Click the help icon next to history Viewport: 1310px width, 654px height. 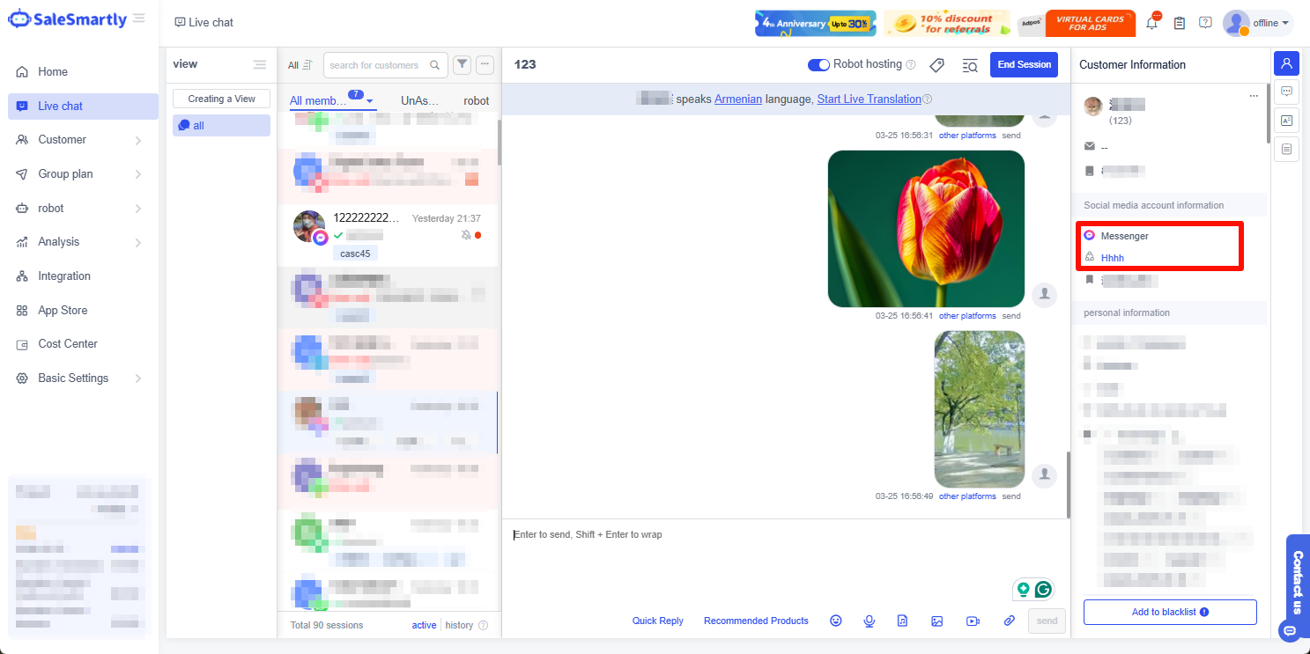(x=483, y=625)
